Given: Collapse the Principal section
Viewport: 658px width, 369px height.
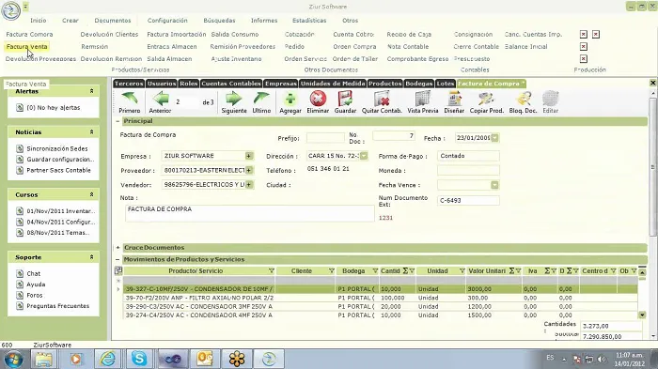Looking at the screenshot, I should tap(117, 121).
